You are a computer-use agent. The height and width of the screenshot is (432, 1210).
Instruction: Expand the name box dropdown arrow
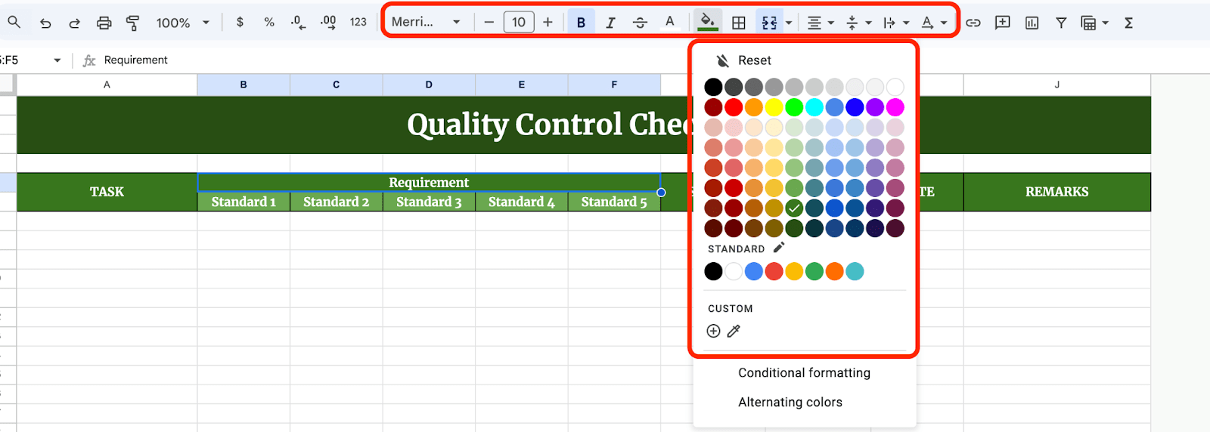57,60
